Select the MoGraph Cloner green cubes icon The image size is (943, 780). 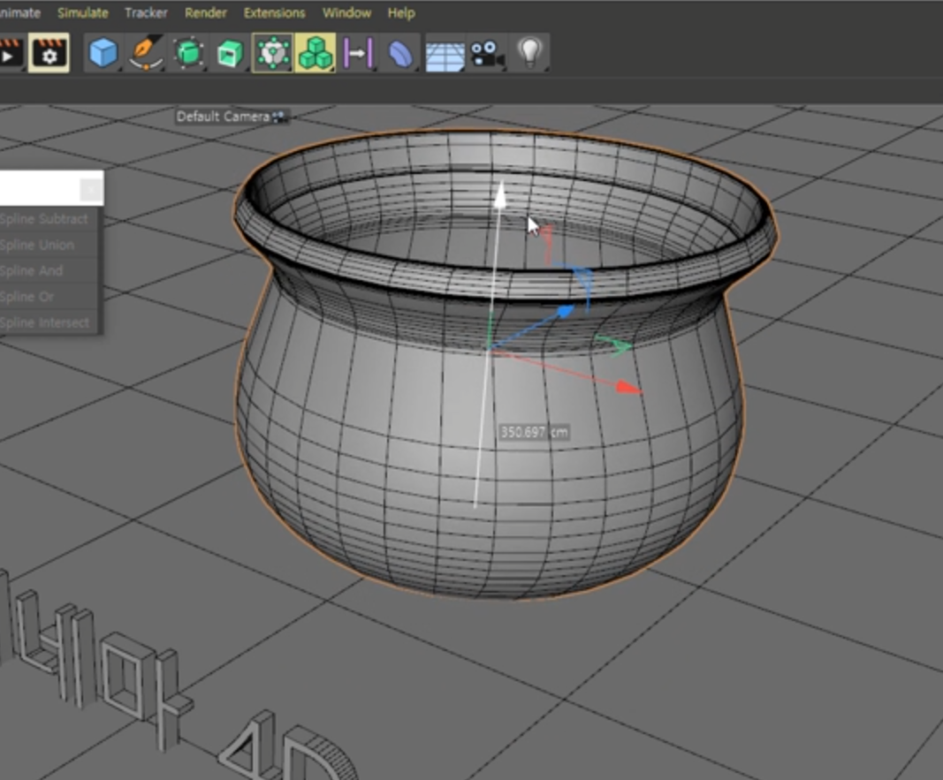(316, 53)
